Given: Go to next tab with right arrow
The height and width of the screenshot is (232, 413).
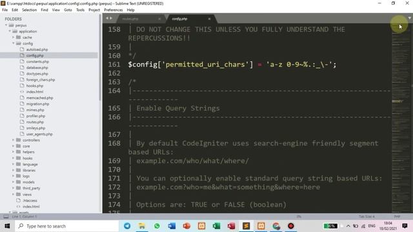Looking at the screenshot, I should (111, 18).
